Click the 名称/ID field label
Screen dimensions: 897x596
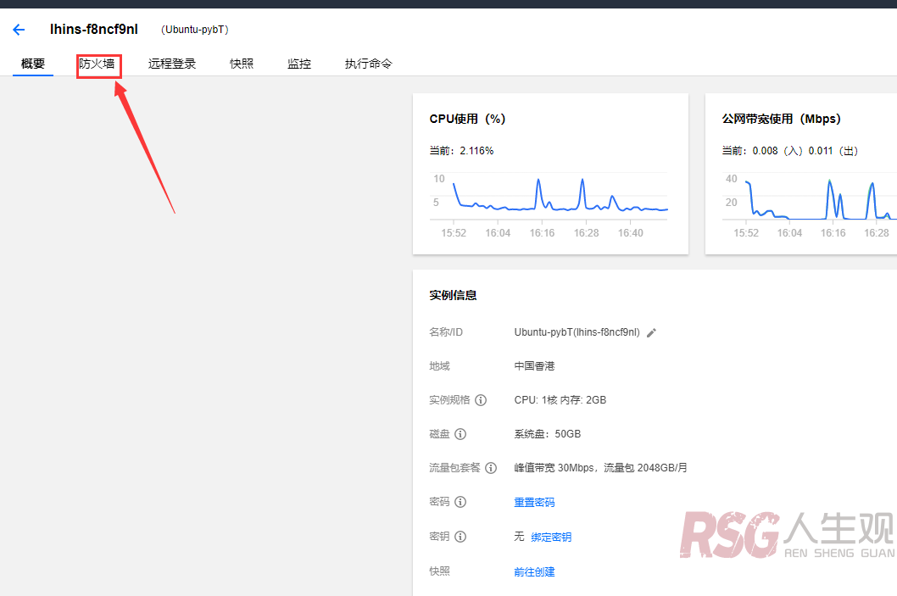coord(446,332)
